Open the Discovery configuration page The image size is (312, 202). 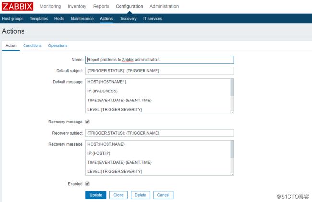coord(128,19)
